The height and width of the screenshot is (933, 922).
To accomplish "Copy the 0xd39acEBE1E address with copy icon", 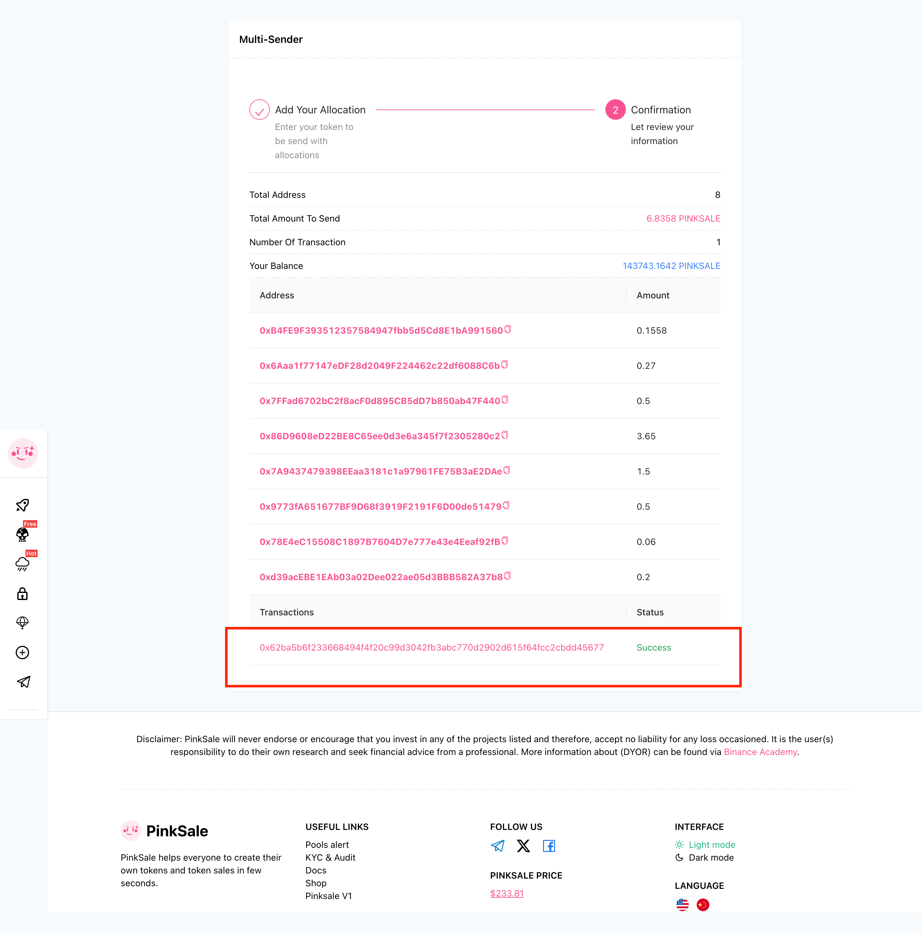I will point(507,576).
